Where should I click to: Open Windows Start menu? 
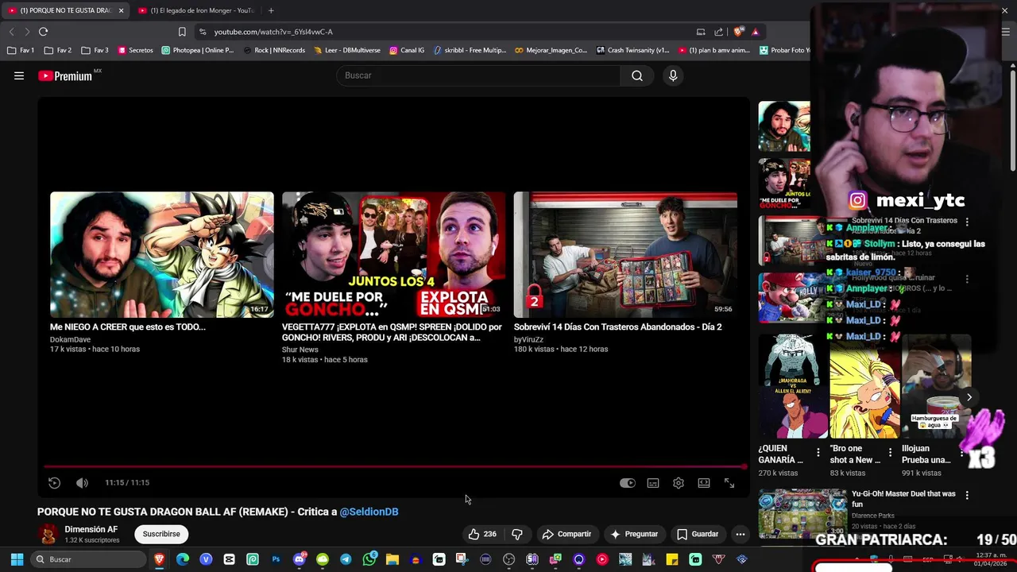pyautogui.click(x=17, y=559)
